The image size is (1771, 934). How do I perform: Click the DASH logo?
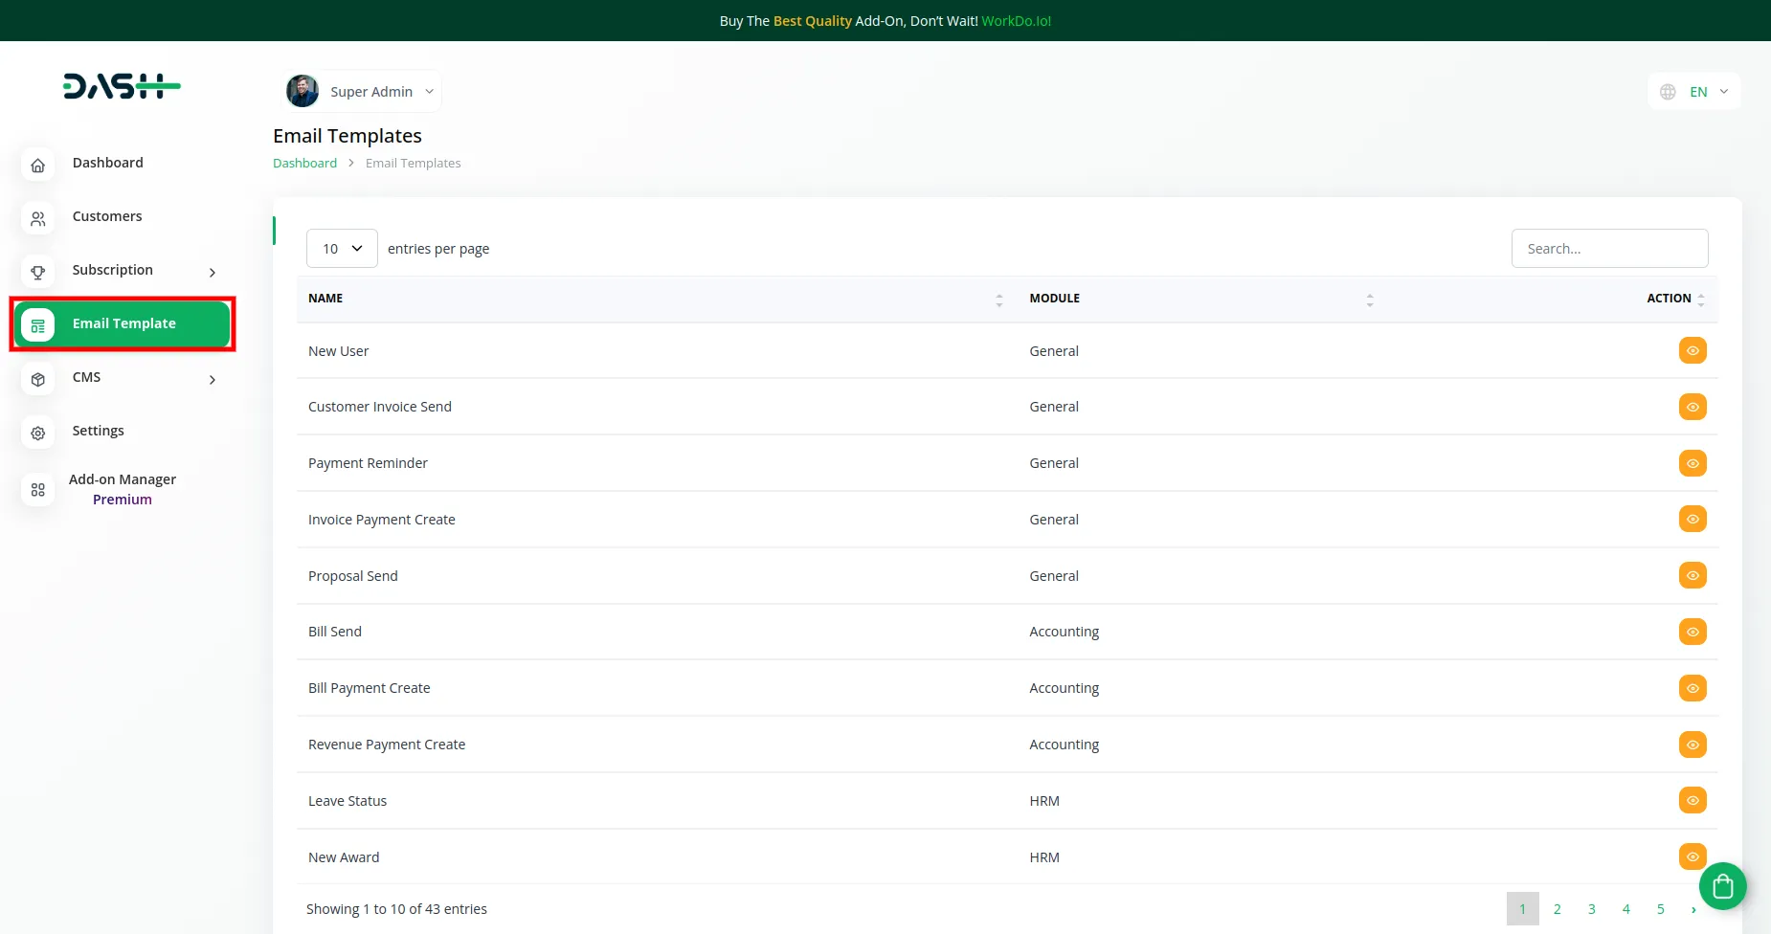coord(122,87)
